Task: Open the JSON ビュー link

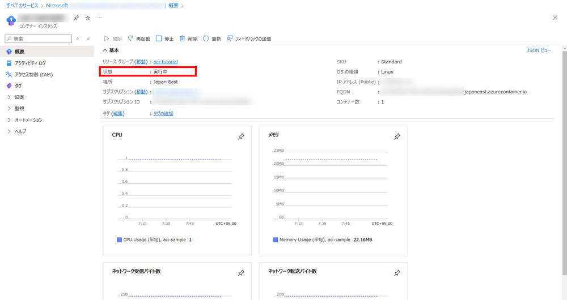Action: [539, 50]
